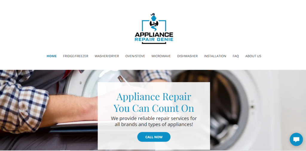The height and width of the screenshot is (151, 306).
Task: Open the FRIDGE/FREEZER menu item
Action: point(76,56)
